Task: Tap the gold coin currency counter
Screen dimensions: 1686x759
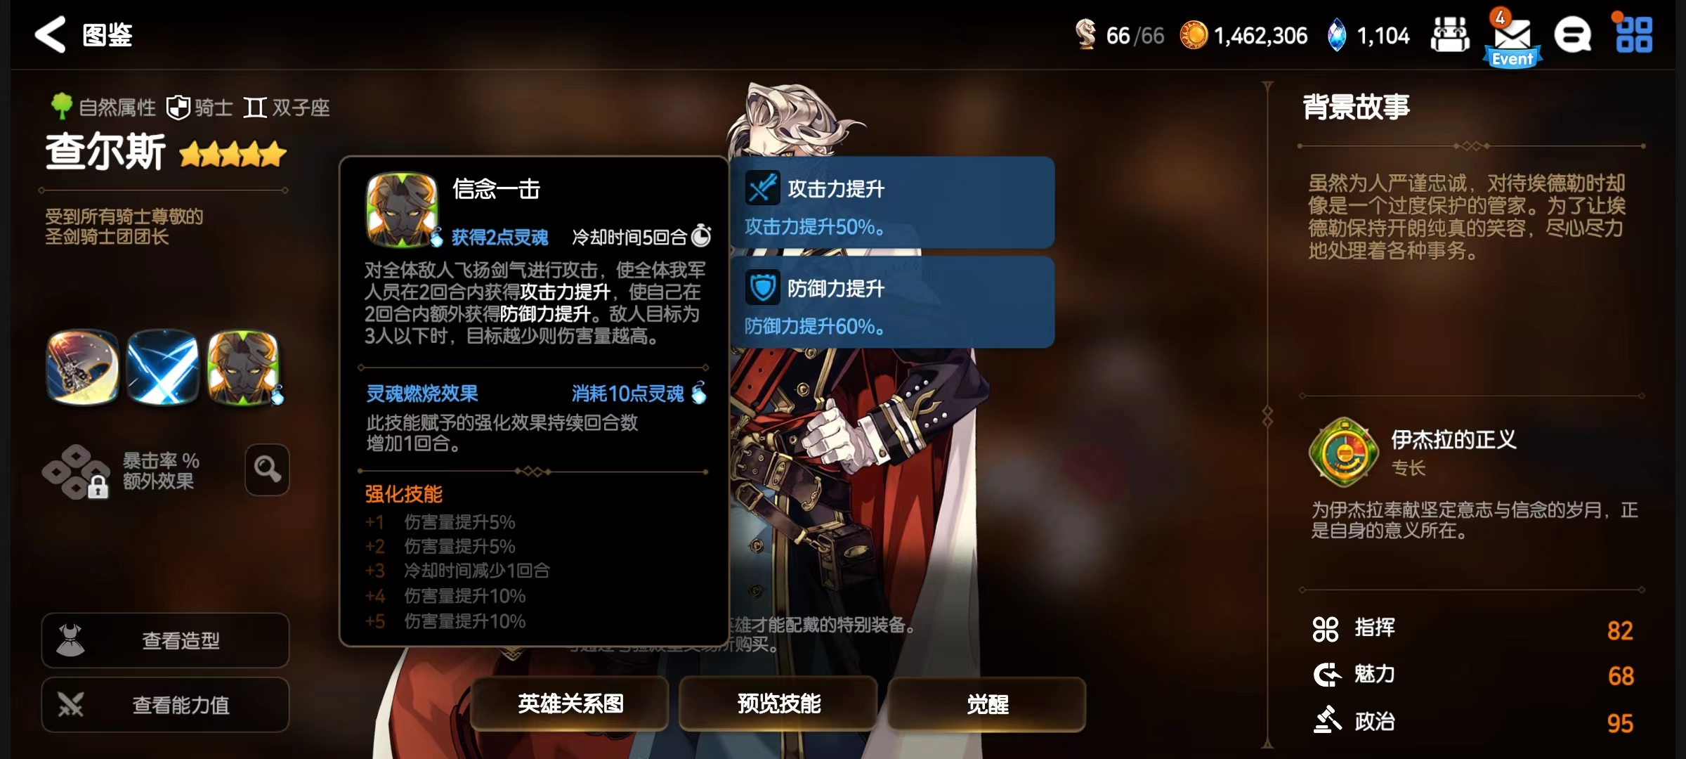Action: pos(1243,35)
